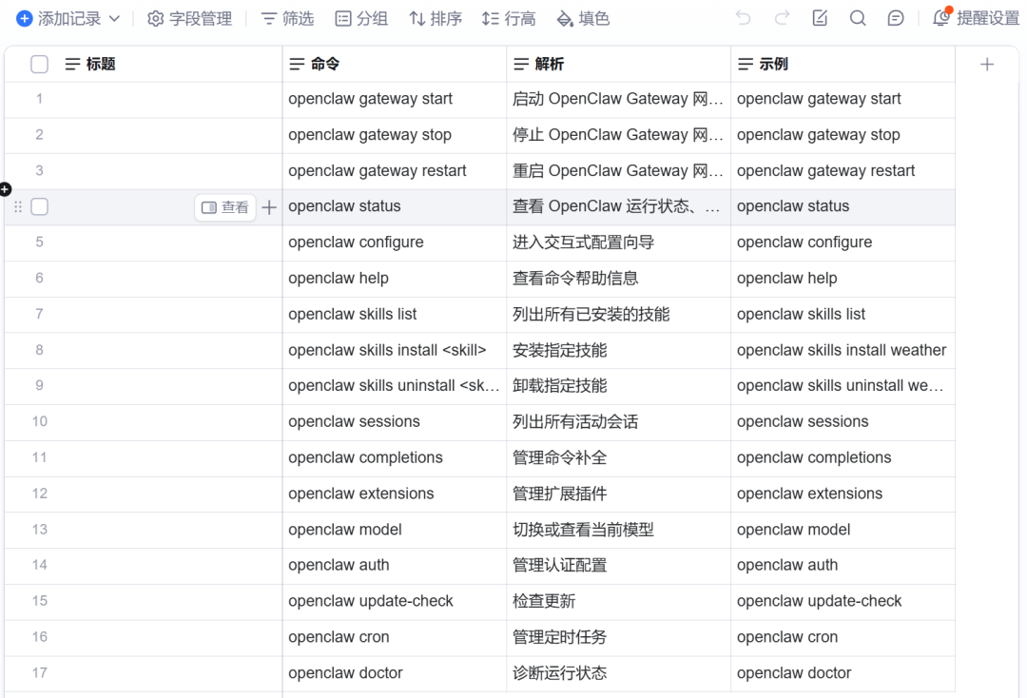Open 提醒设置 reminder settings
This screenshot has width=1027, height=698.
coord(976,18)
